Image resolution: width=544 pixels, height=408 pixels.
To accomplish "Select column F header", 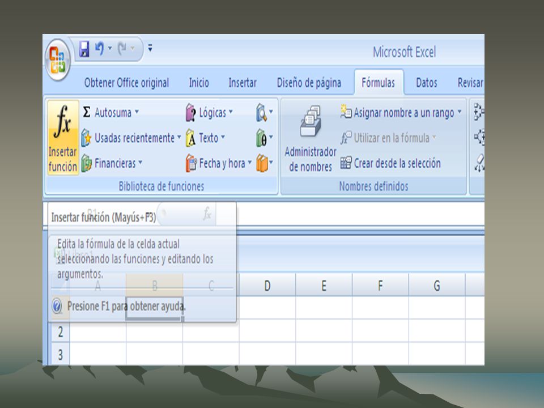I will 380,285.
